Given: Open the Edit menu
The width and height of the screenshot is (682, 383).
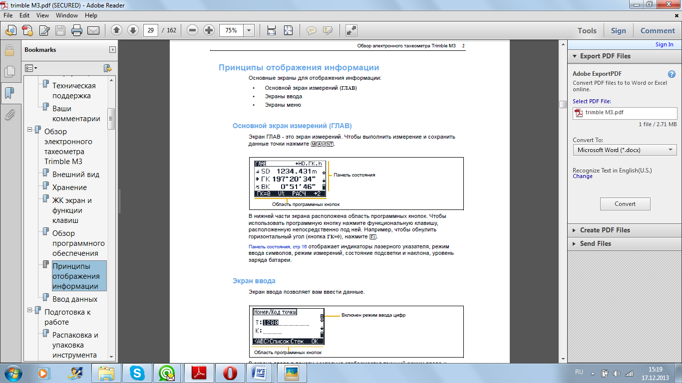Looking at the screenshot, I should coord(24,15).
